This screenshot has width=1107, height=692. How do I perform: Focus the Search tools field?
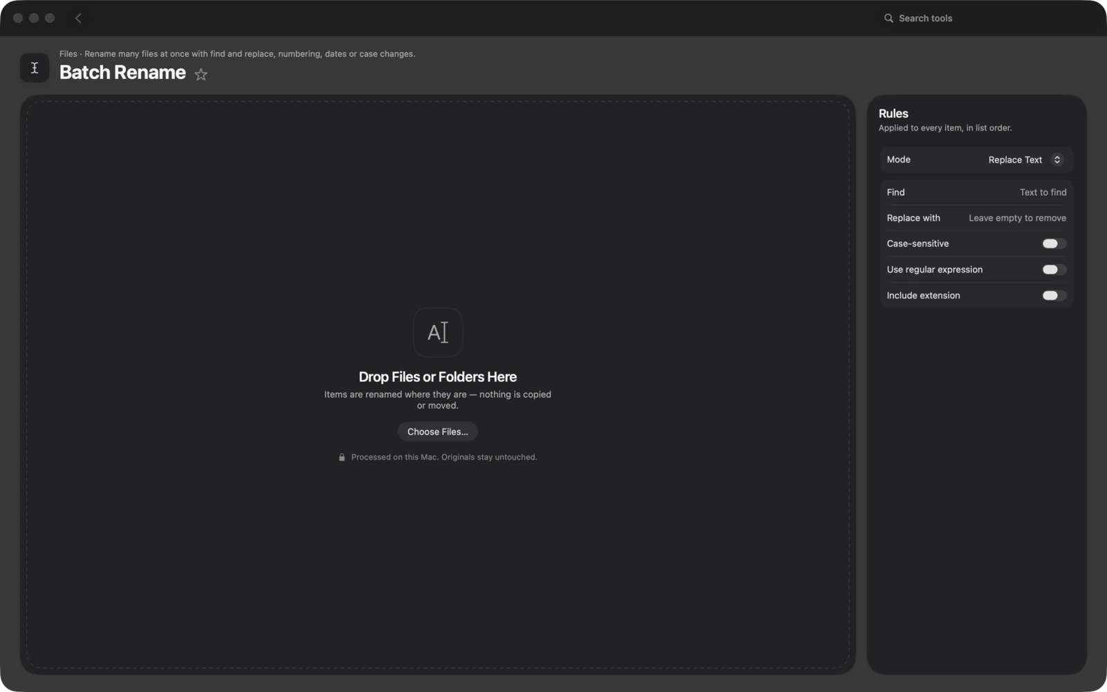coord(925,18)
